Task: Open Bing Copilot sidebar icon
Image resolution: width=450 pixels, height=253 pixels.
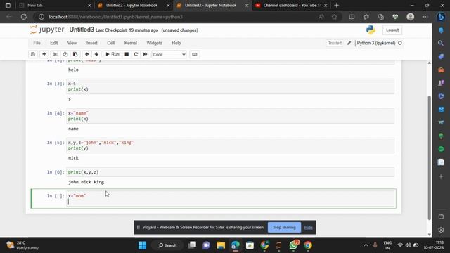Action: [441, 17]
